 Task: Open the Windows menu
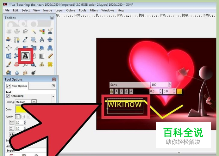click(x=108, y=10)
